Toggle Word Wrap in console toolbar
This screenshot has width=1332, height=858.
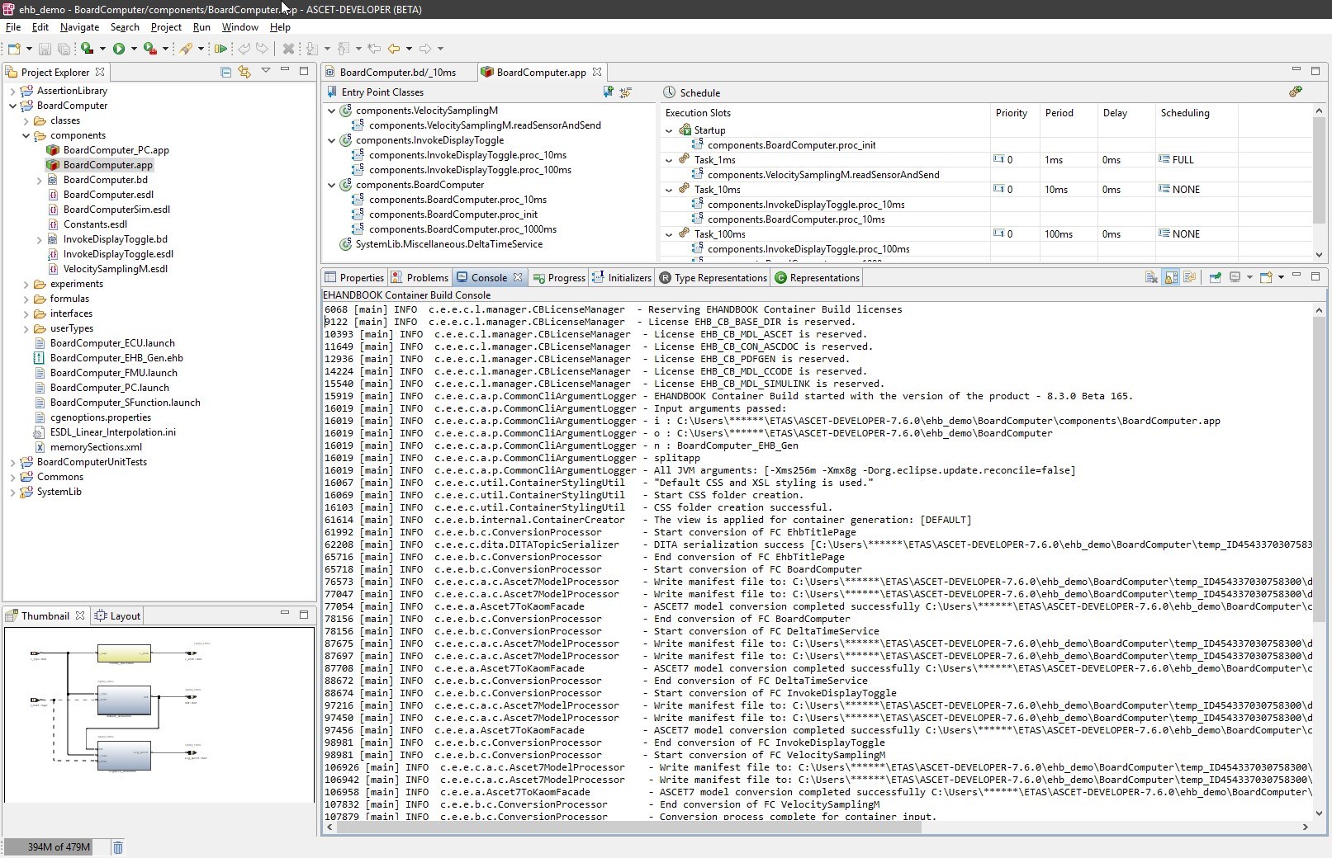[x=1189, y=278]
